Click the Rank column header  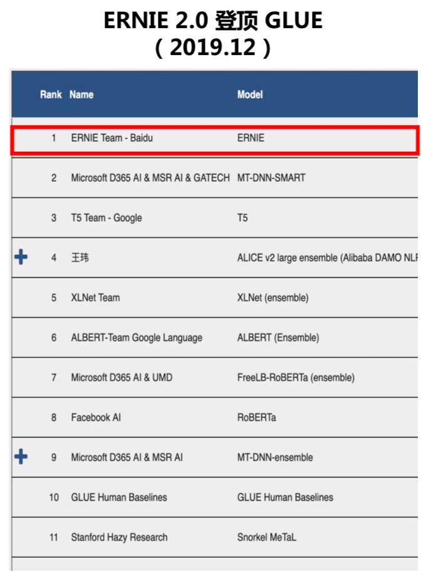click(51, 95)
